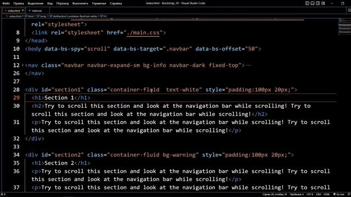This screenshot has width=351, height=197.
Task: Click line number 9 in the gutter
Action: click(x=18, y=40)
